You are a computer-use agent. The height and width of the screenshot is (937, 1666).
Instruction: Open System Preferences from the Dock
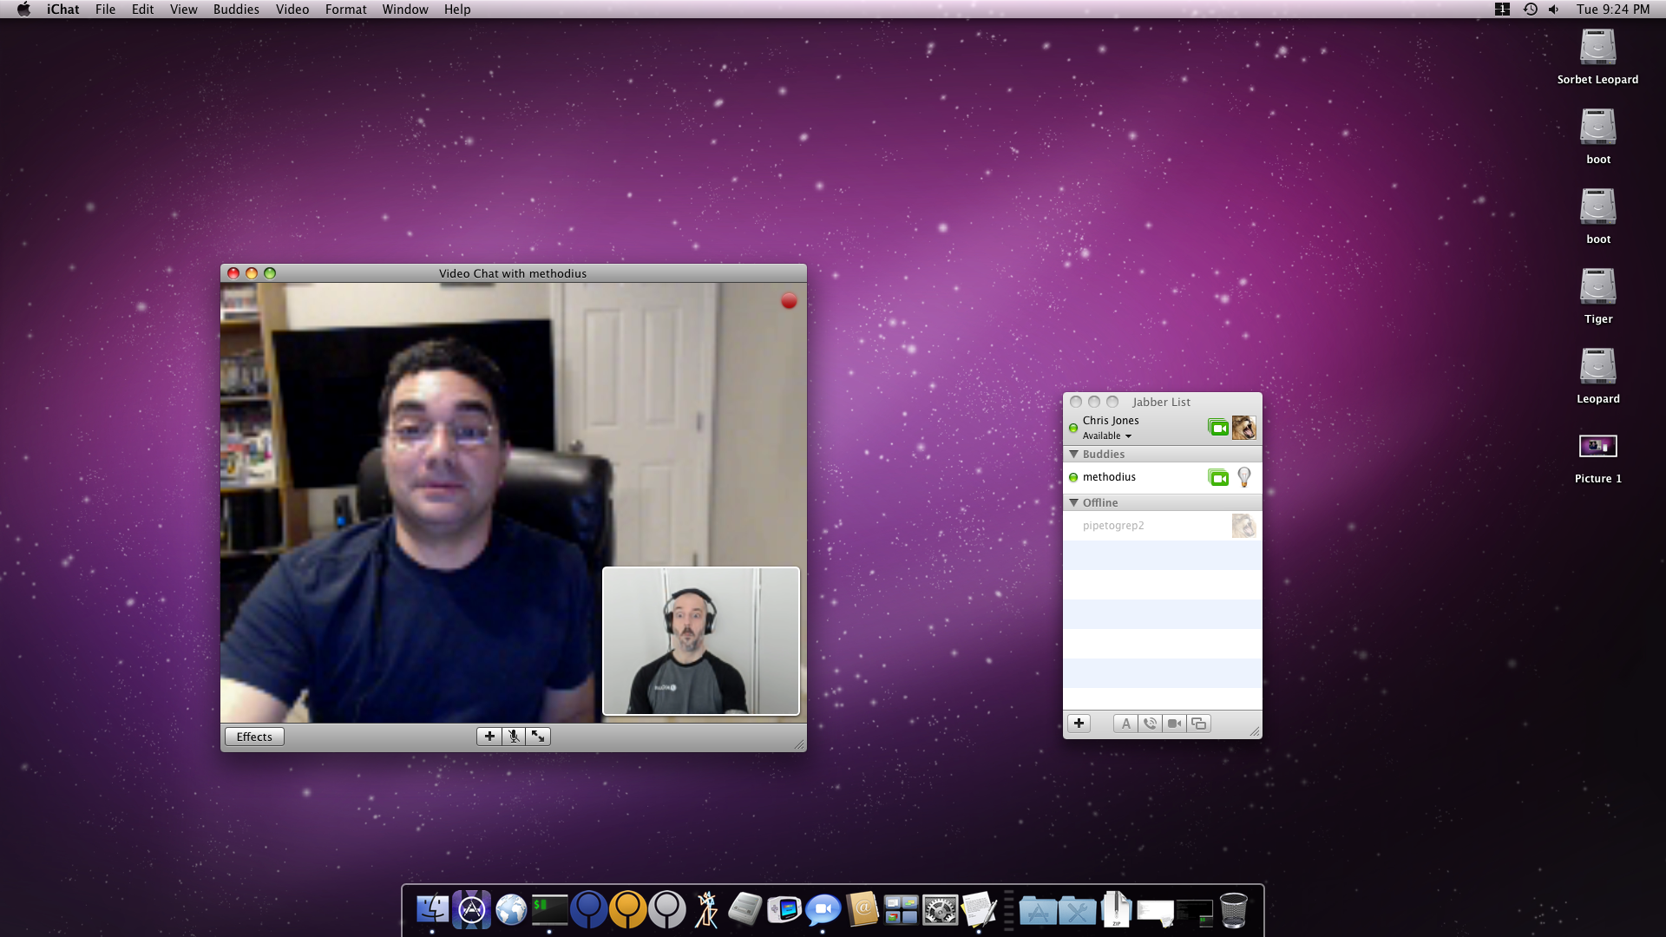(940, 910)
